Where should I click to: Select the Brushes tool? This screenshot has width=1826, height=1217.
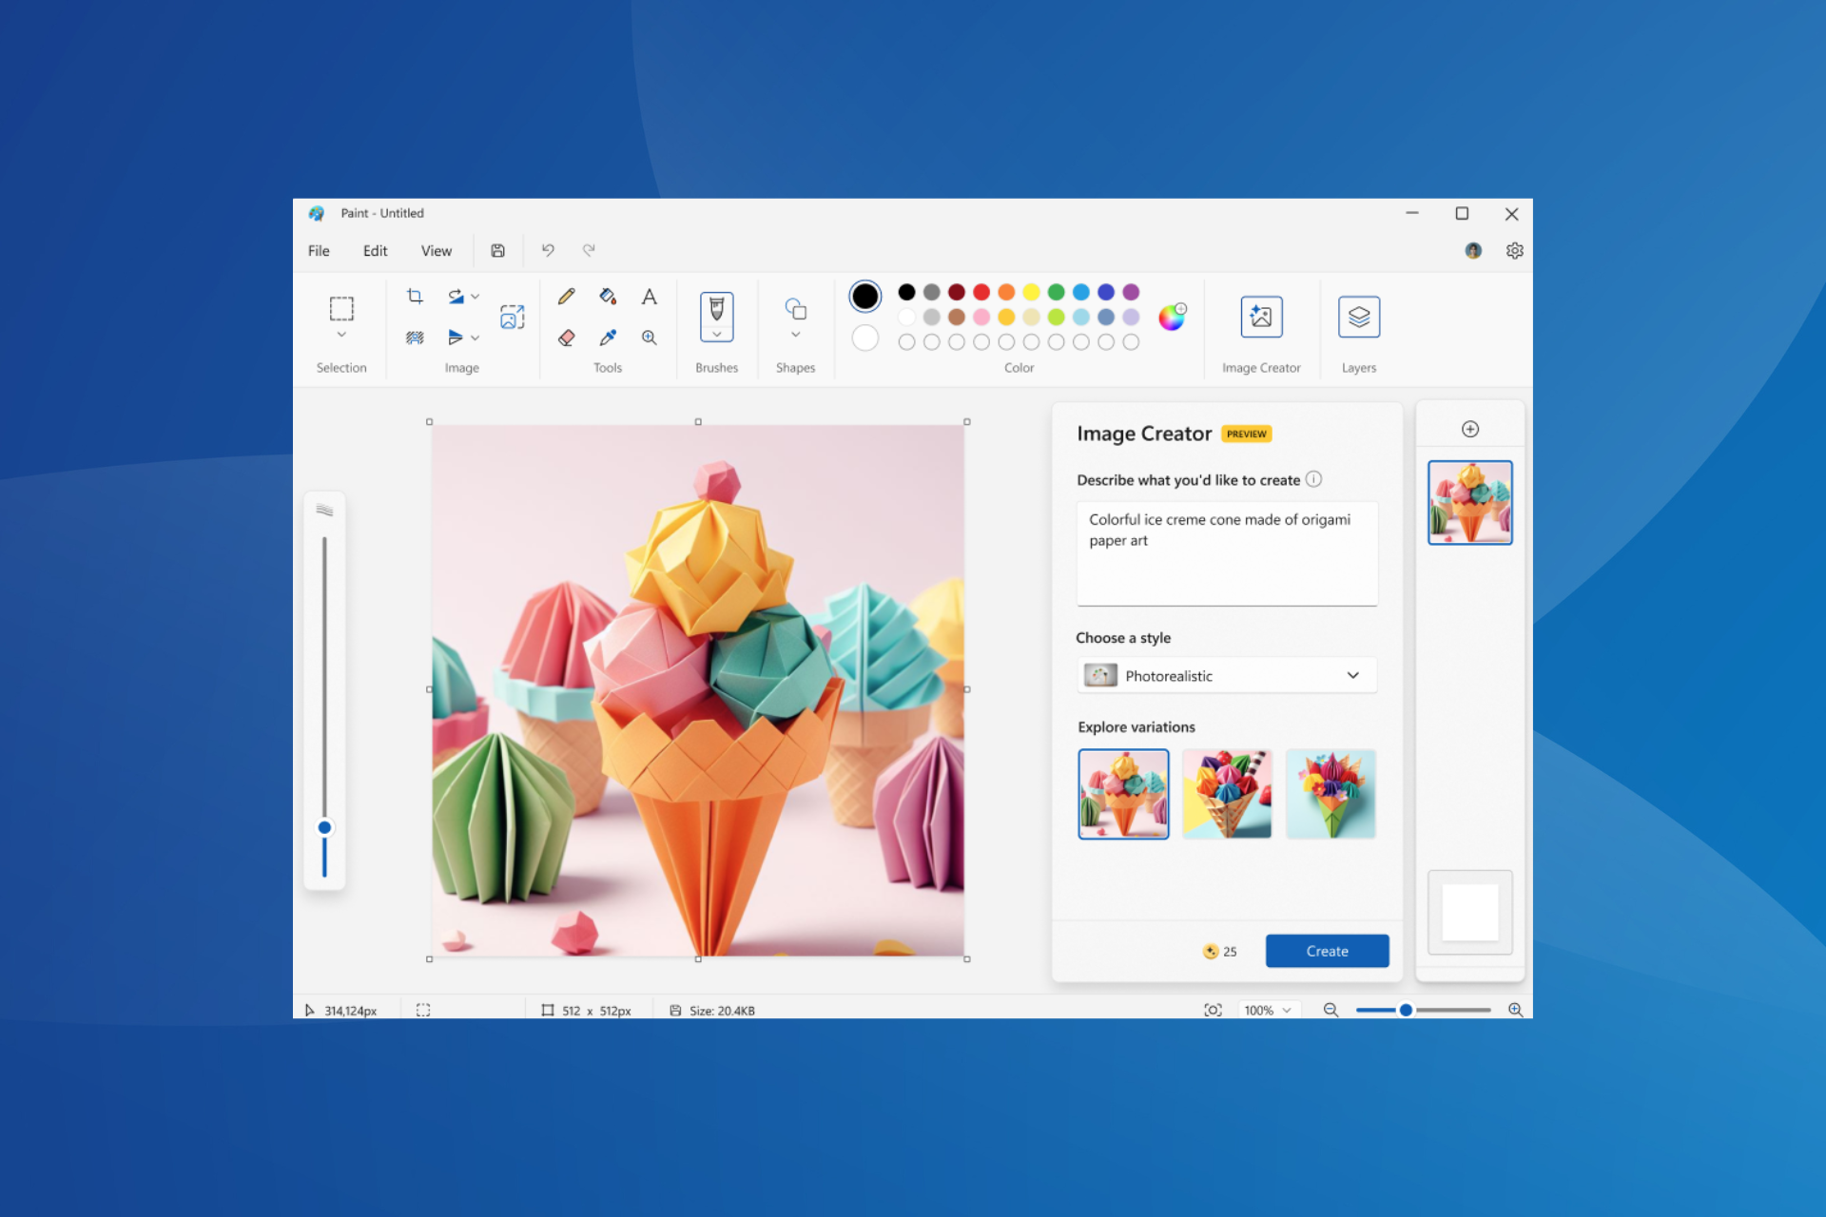[x=717, y=309]
